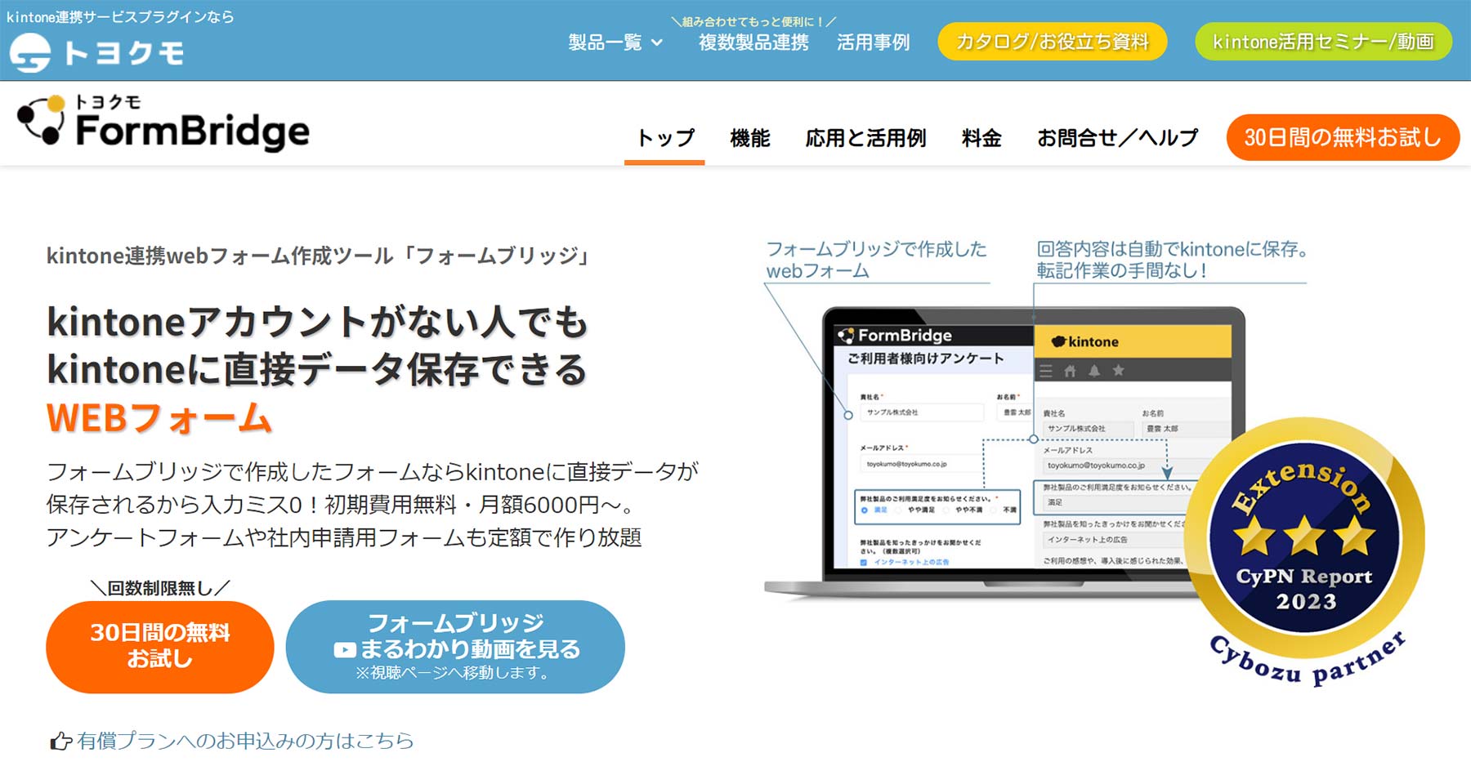Open the 複数製品連携 menu item
The image size is (1471, 784).
point(753,42)
